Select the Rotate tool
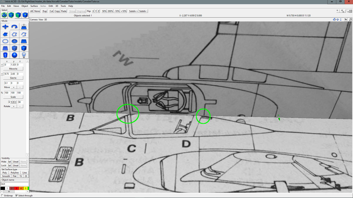This screenshot has width=353, height=198. pyautogui.click(x=14, y=26)
